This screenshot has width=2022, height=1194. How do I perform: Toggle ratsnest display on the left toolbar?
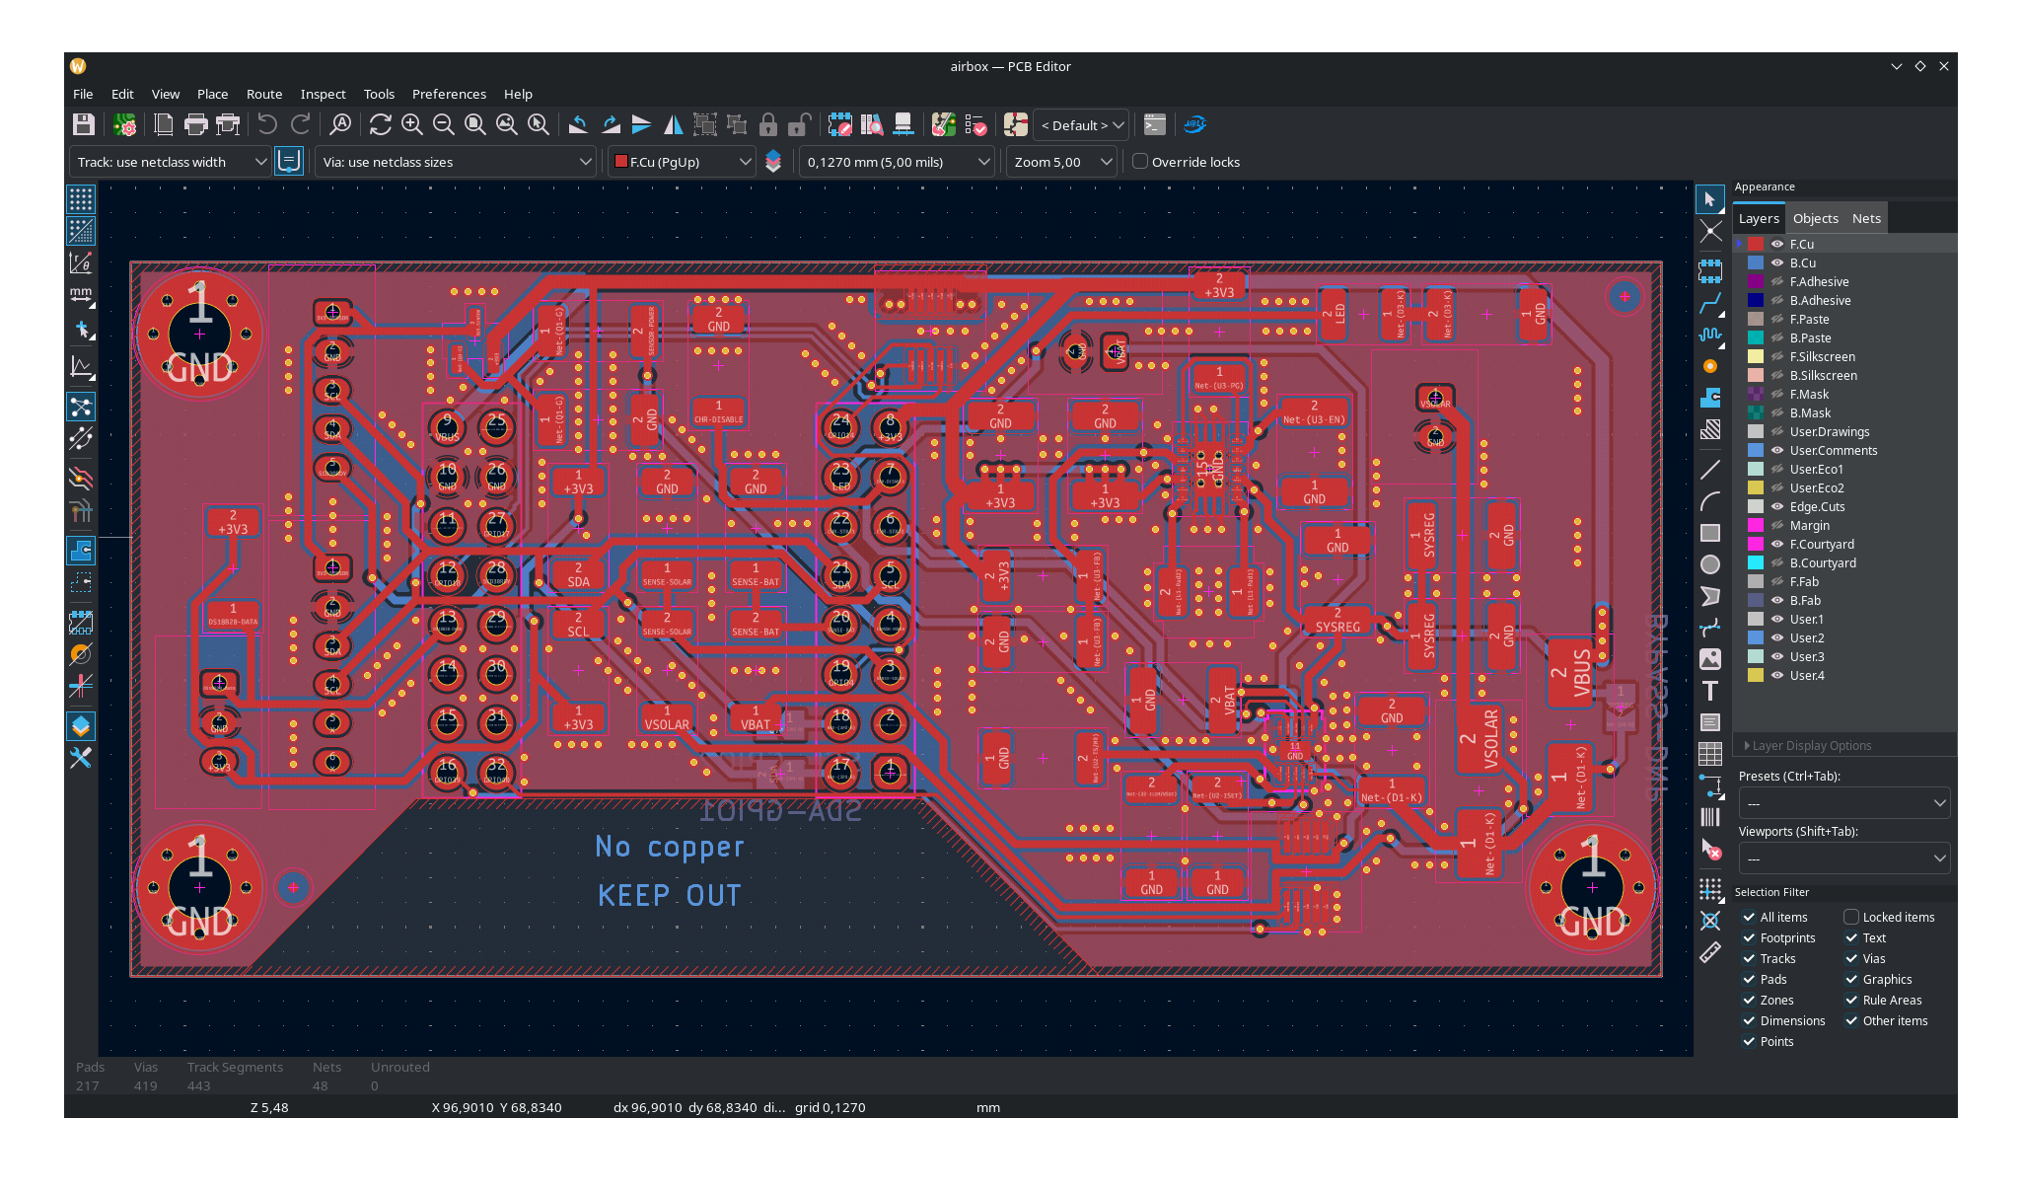coord(81,407)
